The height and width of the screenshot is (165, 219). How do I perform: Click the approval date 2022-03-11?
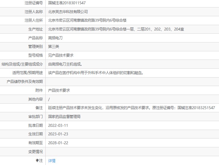coord(58,125)
